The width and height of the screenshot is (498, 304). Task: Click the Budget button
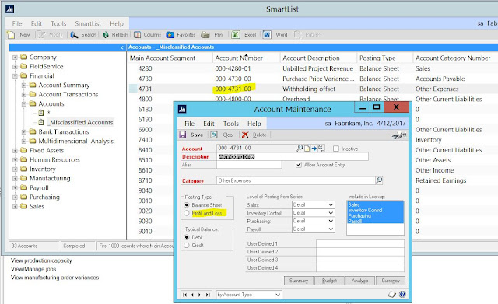coord(329,281)
